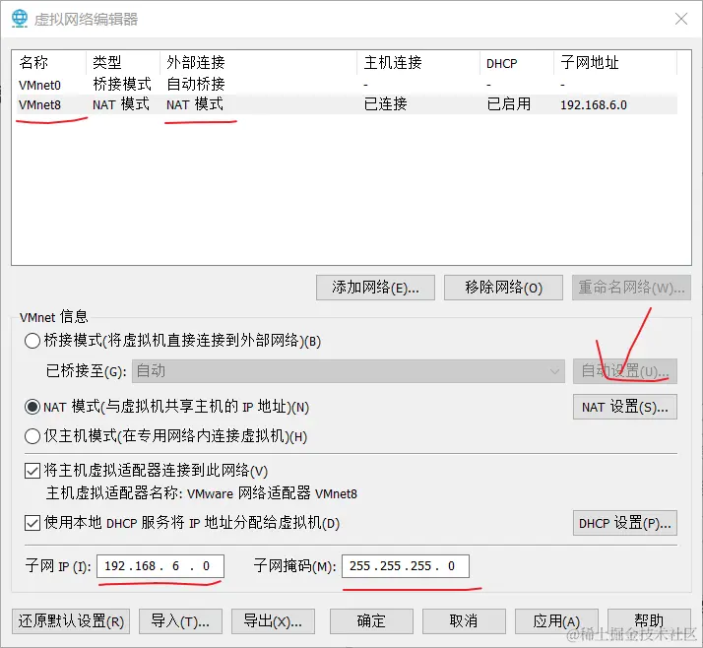Image resolution: width=703 pixels, height=648 pixels.
Task: Open NAT 设置(S) dialog
Action: click(x=625, y=407)
